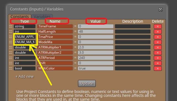Grab drag handle of ATRMultiplier2 row
The width and height of the screenshot is (177, 101).
click(x=11, y=53)
